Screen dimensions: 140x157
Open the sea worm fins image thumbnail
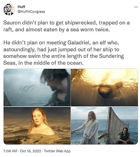[37, 87]
